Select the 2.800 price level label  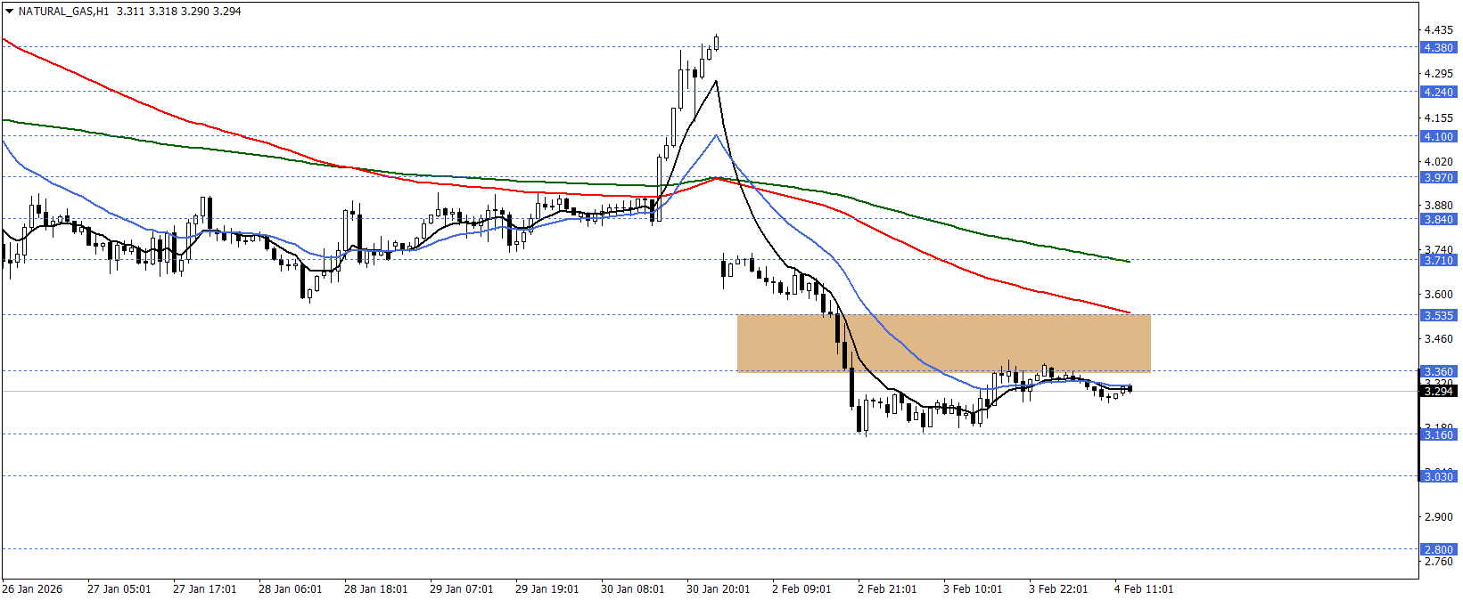point(1437,550)
